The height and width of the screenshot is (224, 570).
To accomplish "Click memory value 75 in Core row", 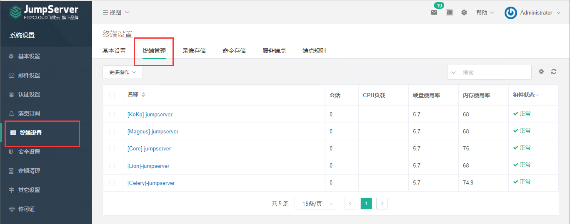I will click(466, 148).
